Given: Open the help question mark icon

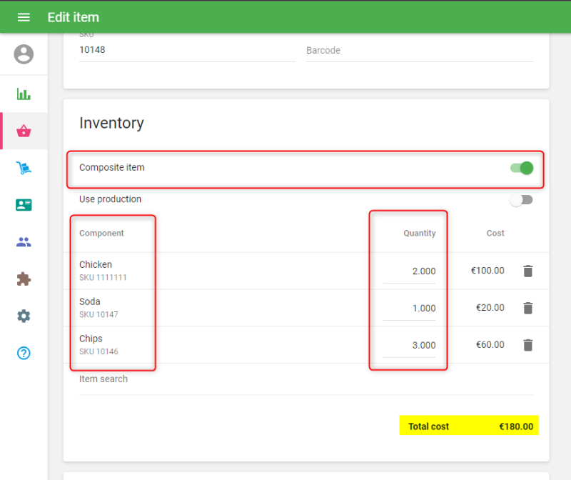Looking at the screenshot, I should tap(24, 353).
